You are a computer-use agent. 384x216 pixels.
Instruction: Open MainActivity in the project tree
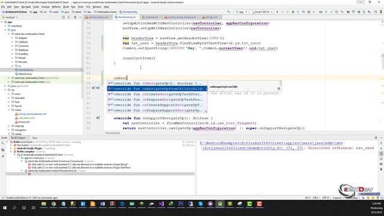(25, 74)
